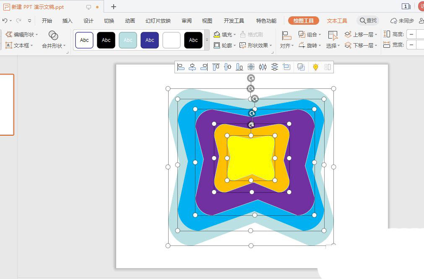Click the undo arrow icon

point(5,21)
